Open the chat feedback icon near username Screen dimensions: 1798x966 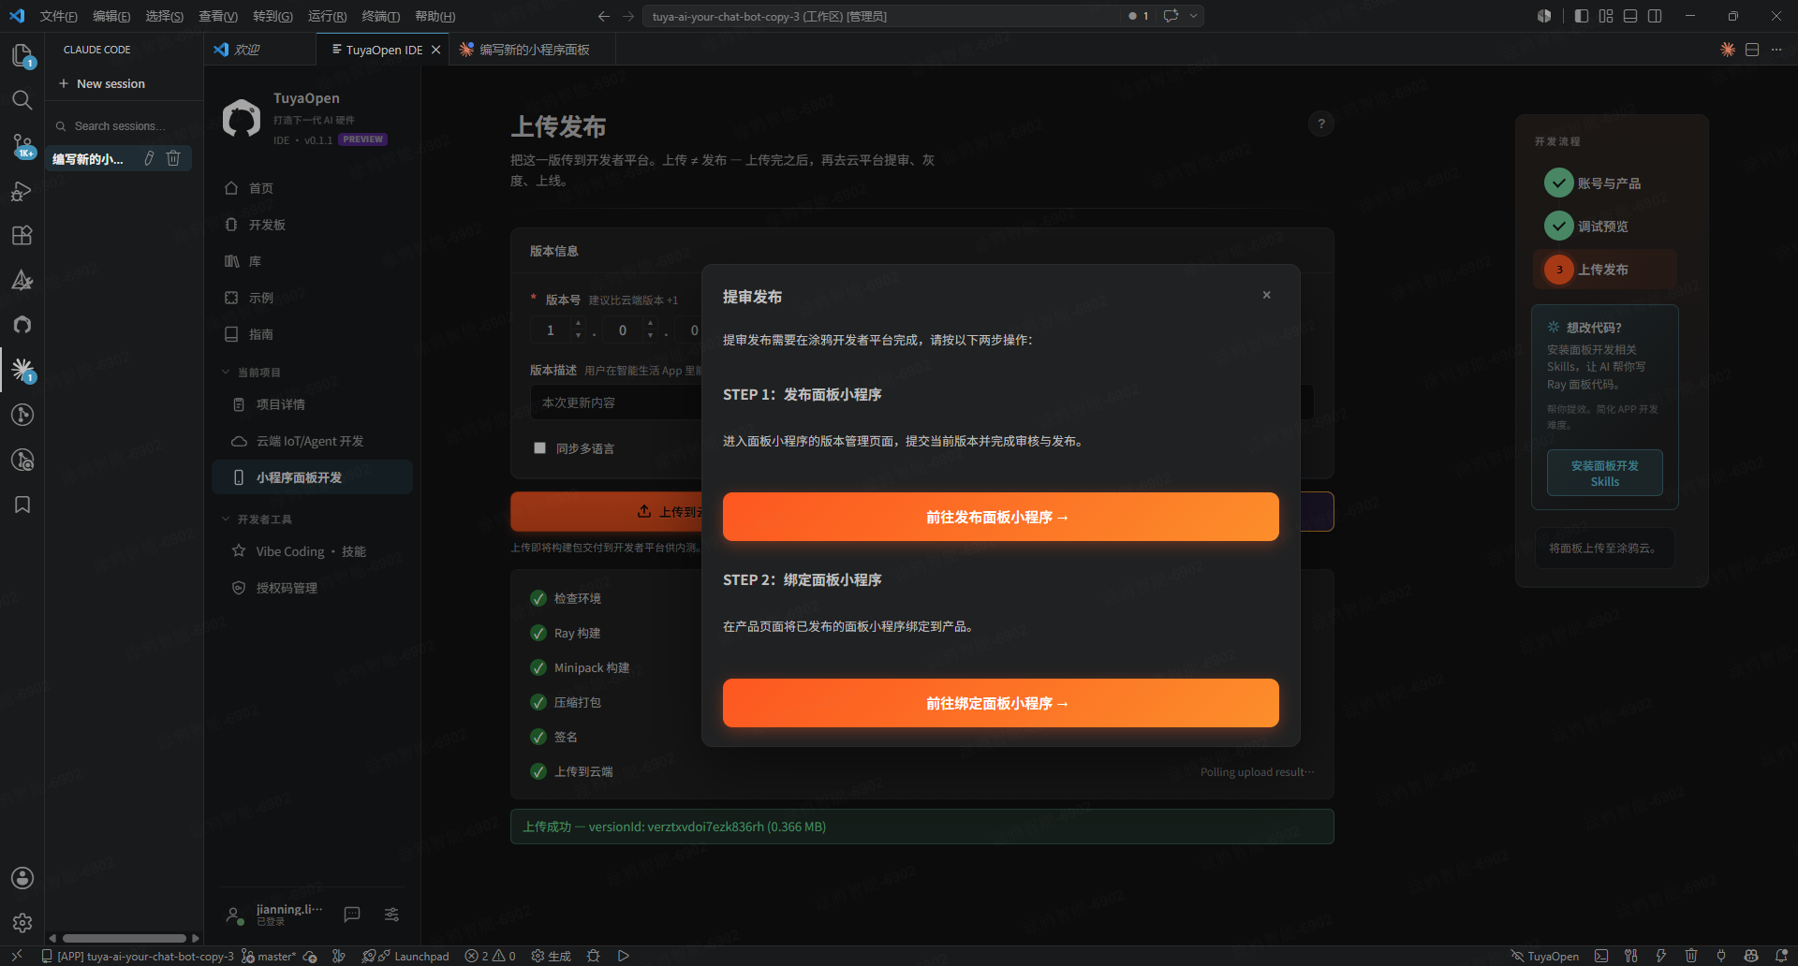coord(352,915)
